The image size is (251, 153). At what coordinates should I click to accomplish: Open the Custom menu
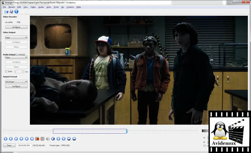coord(70,7)
